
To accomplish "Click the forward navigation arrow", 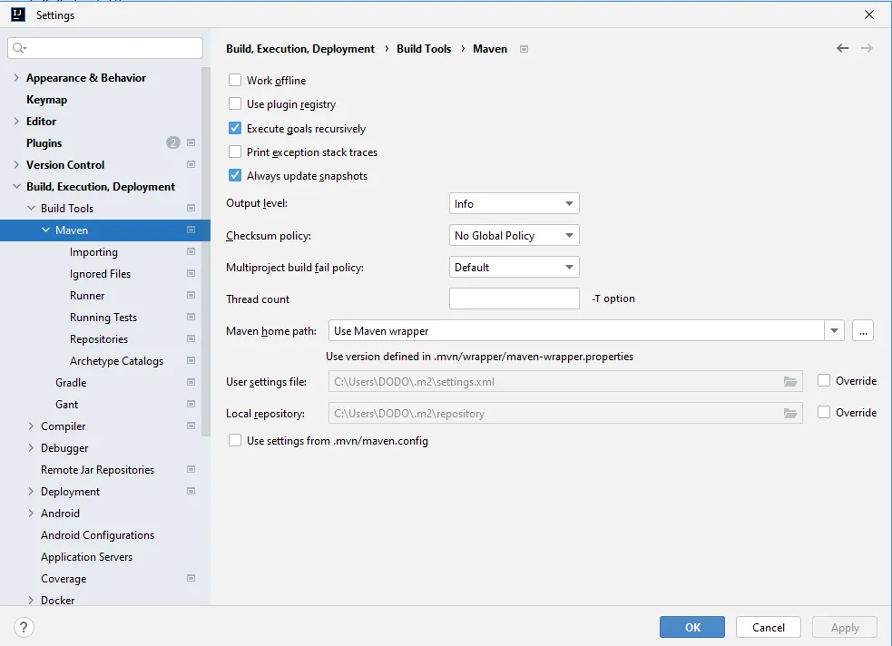I will pyautogui.click(x=867, y=48).
